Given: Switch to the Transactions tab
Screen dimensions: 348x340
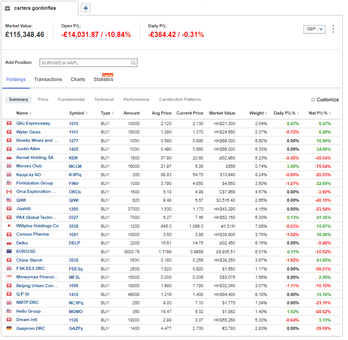Looking at the screenshot, I should click(48, 79).
